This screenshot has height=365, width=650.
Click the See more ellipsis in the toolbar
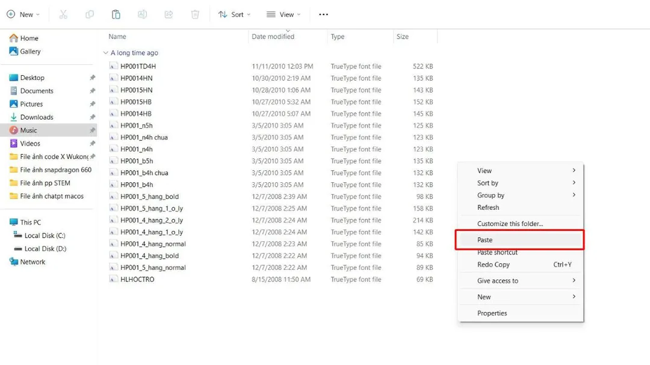click(x=323, y=14)
